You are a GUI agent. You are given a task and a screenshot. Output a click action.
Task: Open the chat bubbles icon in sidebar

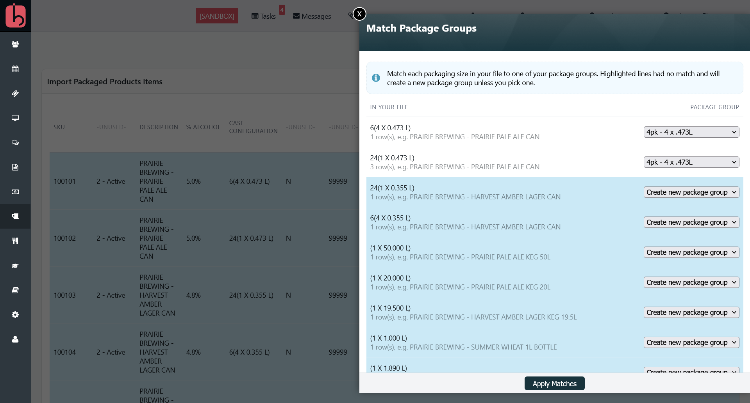pyautogui.click(x=15, y=143)
